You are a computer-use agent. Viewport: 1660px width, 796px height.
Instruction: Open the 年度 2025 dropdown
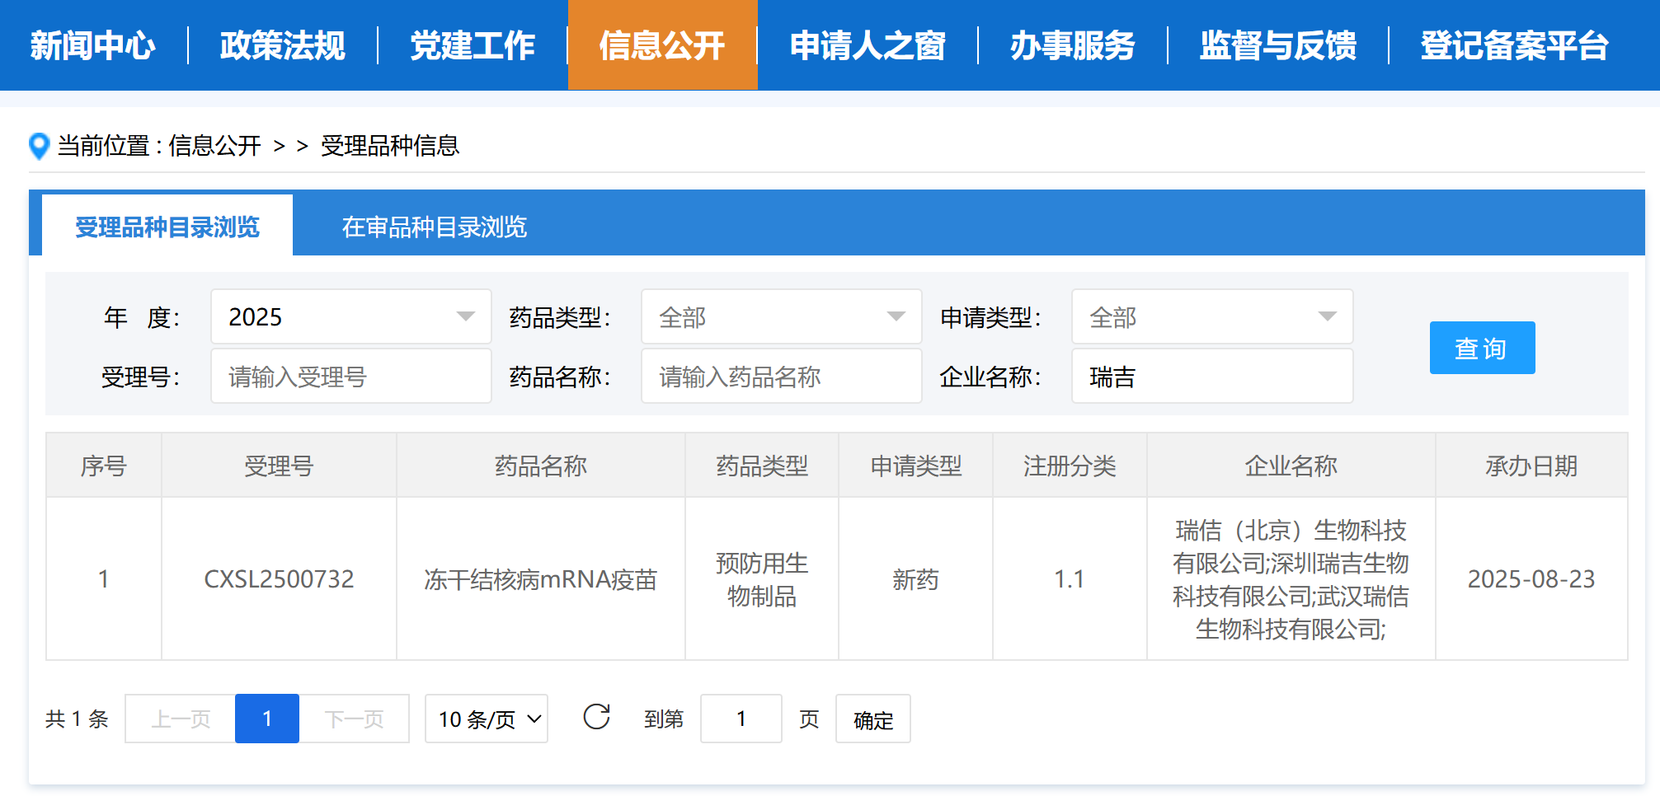(350, 316)
